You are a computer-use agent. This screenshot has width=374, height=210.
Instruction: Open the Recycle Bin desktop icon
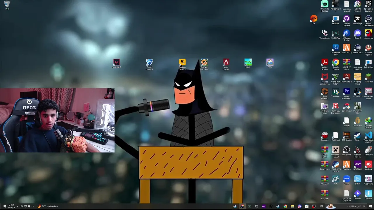[x=7, y=5]
